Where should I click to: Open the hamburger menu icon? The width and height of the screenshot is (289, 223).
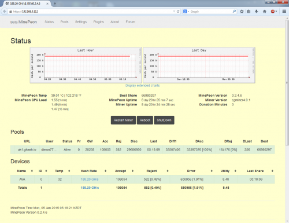coord(284,12)
